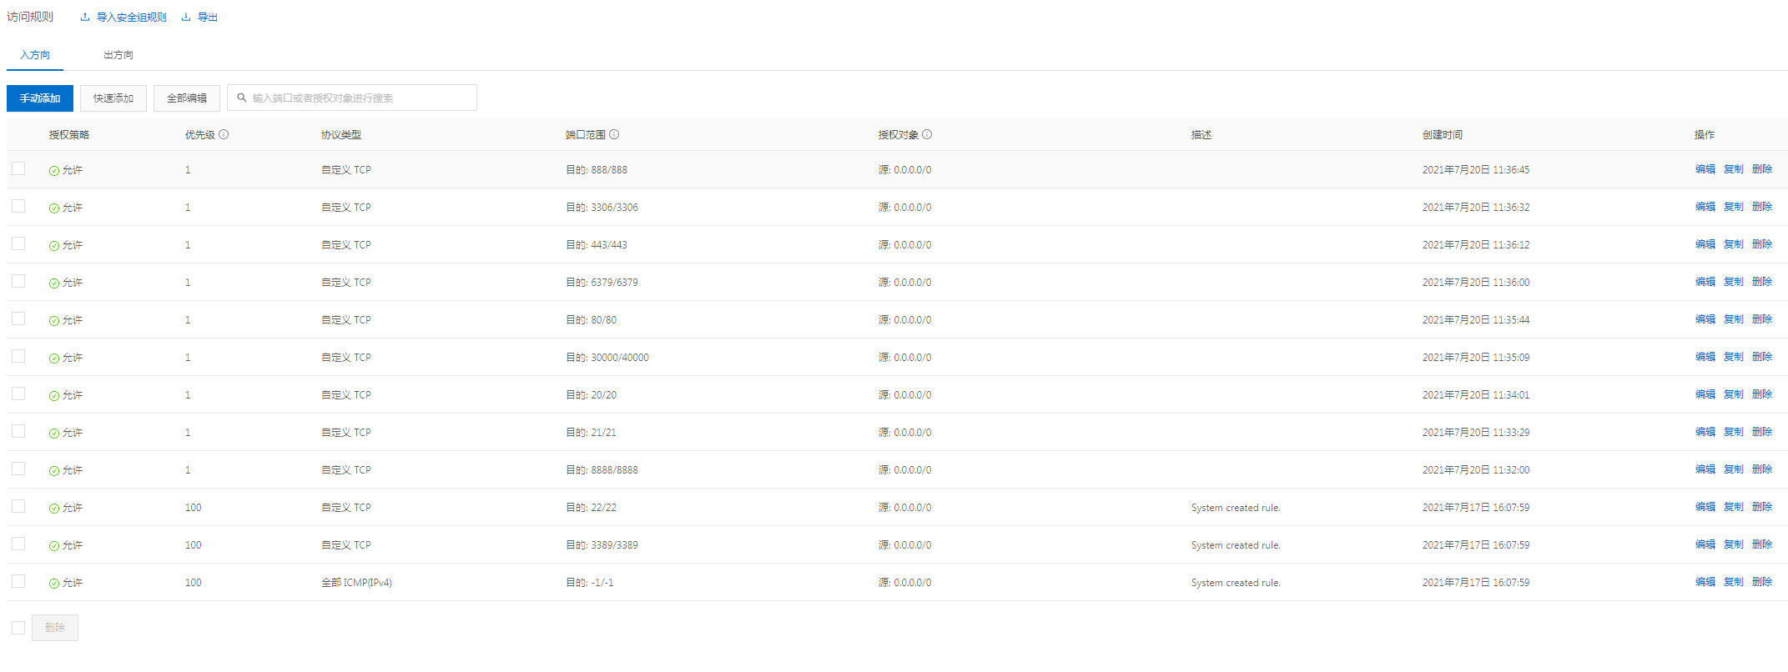Screen dimensions: 1788x672
Task: Click the 手动添加 manual add button
Action: click(x=40, y=98)
